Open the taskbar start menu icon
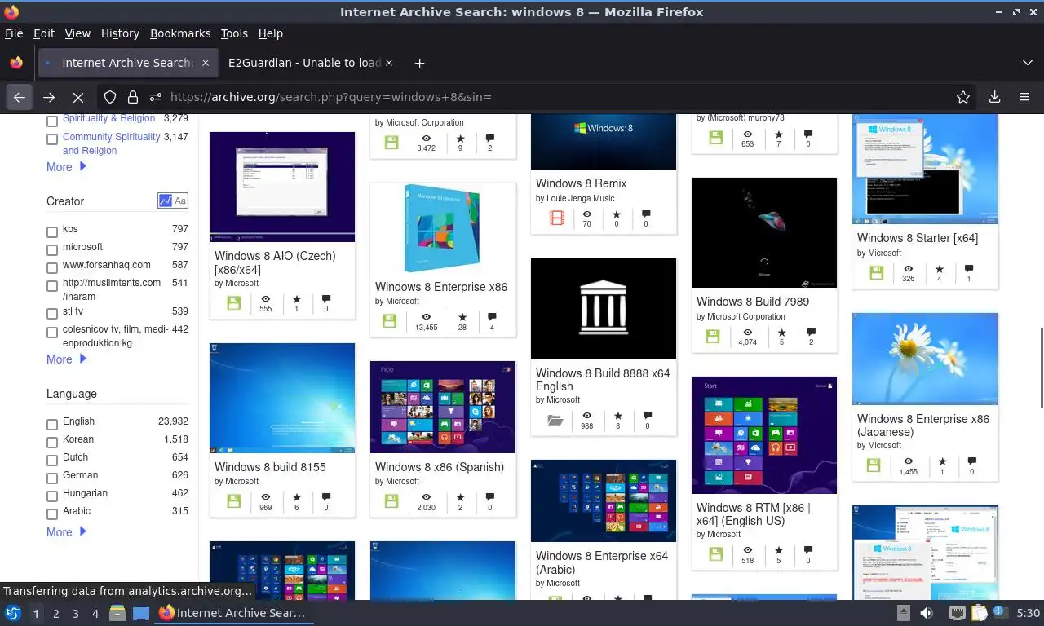The width and height of the screenshot is (1044, 626). point(13,613)
